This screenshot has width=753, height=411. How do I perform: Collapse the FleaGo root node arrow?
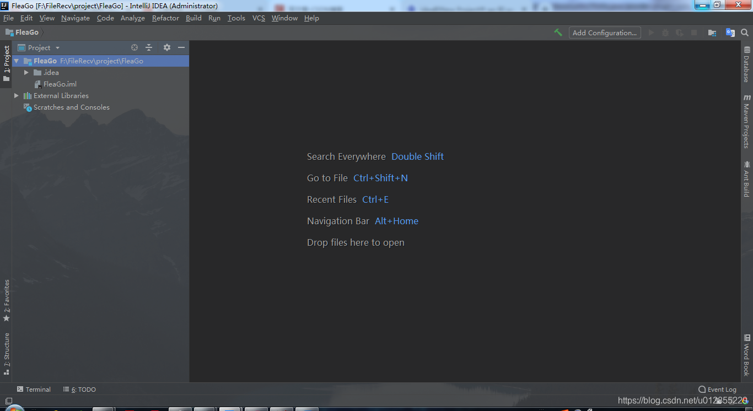[17, 61]
